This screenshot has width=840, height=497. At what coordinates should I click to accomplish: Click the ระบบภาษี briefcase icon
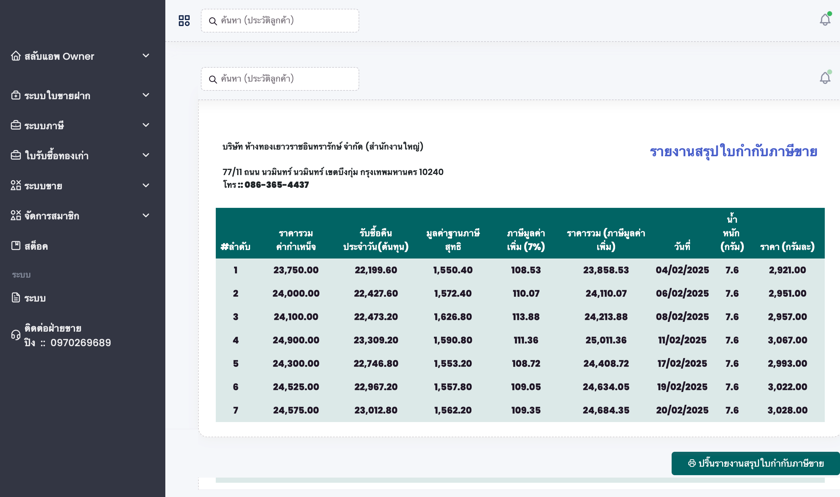coord(16,125)
